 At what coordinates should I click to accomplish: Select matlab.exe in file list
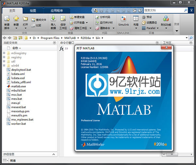click(19, 86)
